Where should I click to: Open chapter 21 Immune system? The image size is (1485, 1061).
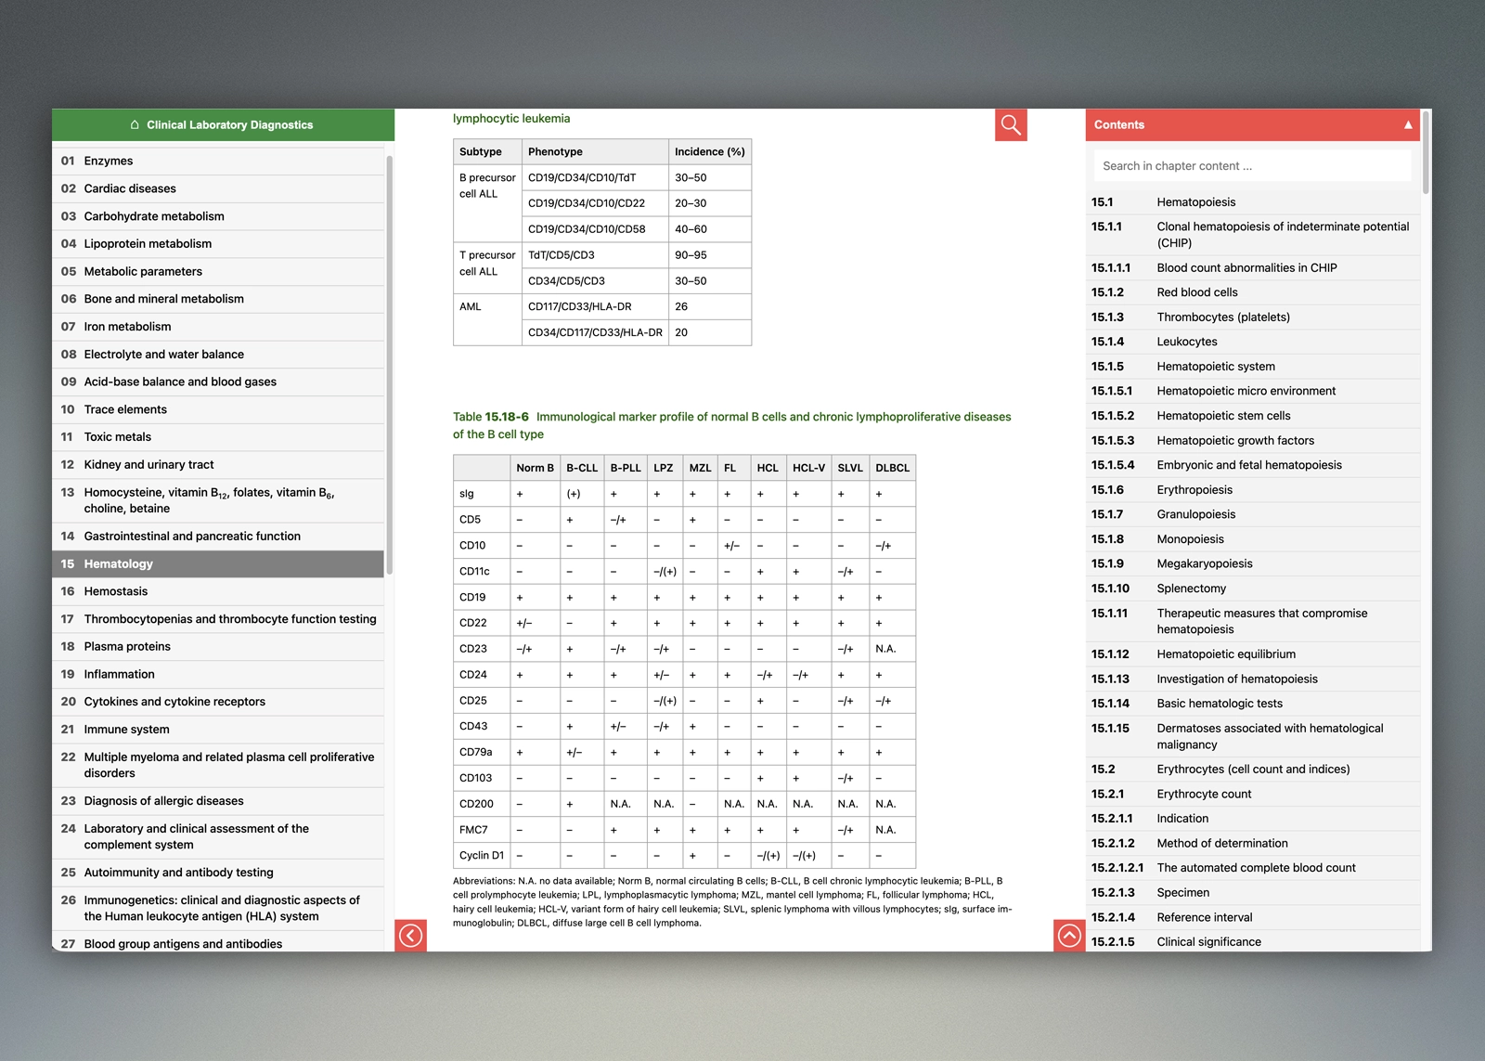pyautogui.click(x=127, y=730)
